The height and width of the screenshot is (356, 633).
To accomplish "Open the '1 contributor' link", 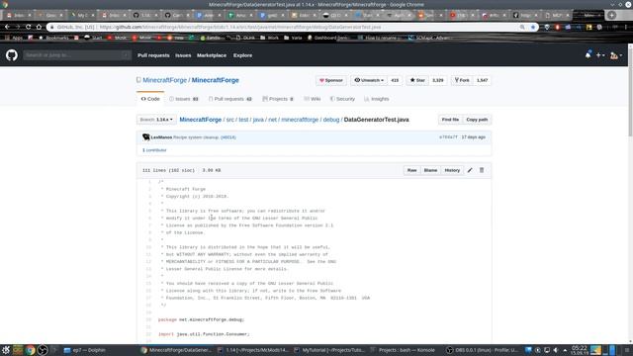I will pos(154,150).
